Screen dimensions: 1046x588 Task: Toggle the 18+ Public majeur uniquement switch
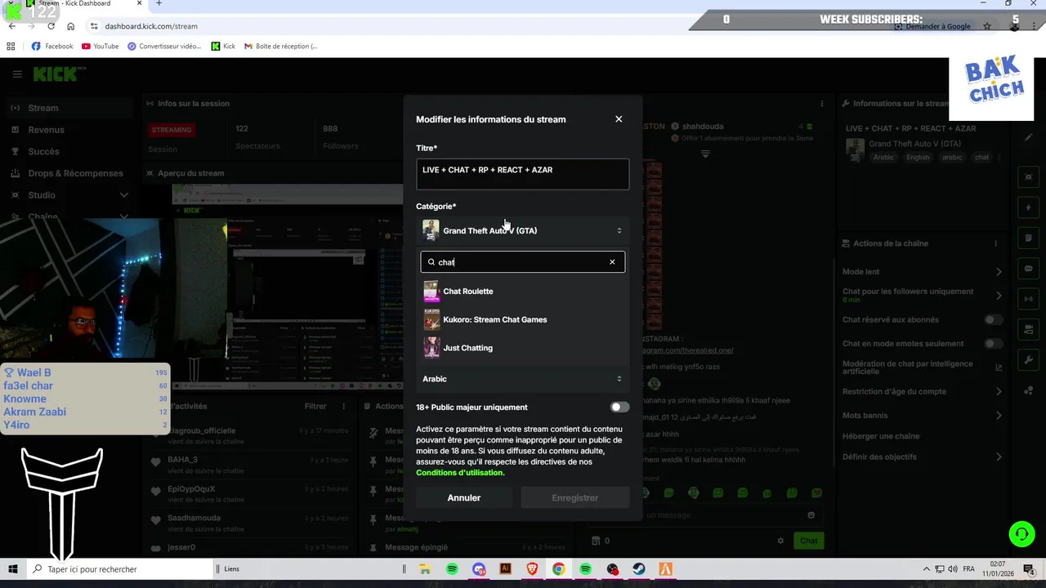(x=619, y=408)
